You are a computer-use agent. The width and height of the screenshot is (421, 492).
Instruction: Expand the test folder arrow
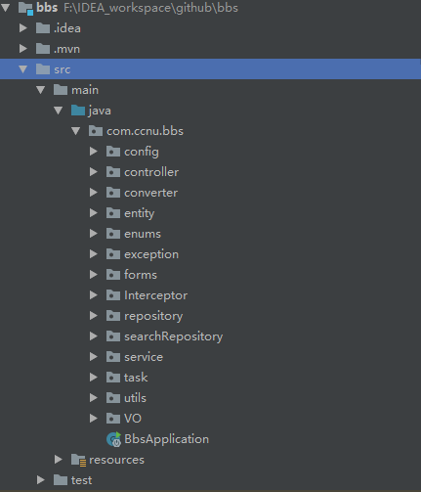[x=41, y=480]
